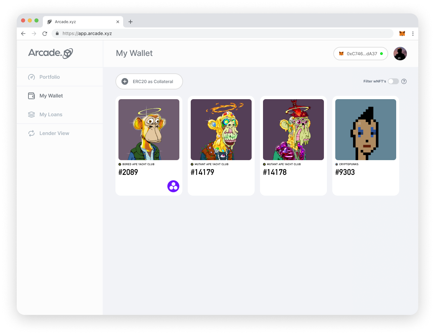Toggle the Filter wNFT's switch
This screenshot has height=335, width=435.
pyautogui.click(x=394, y=81)
